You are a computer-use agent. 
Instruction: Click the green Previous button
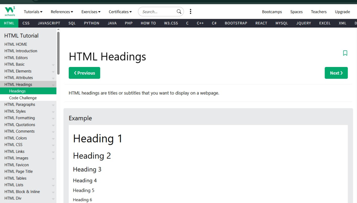(x=84, y=73)
